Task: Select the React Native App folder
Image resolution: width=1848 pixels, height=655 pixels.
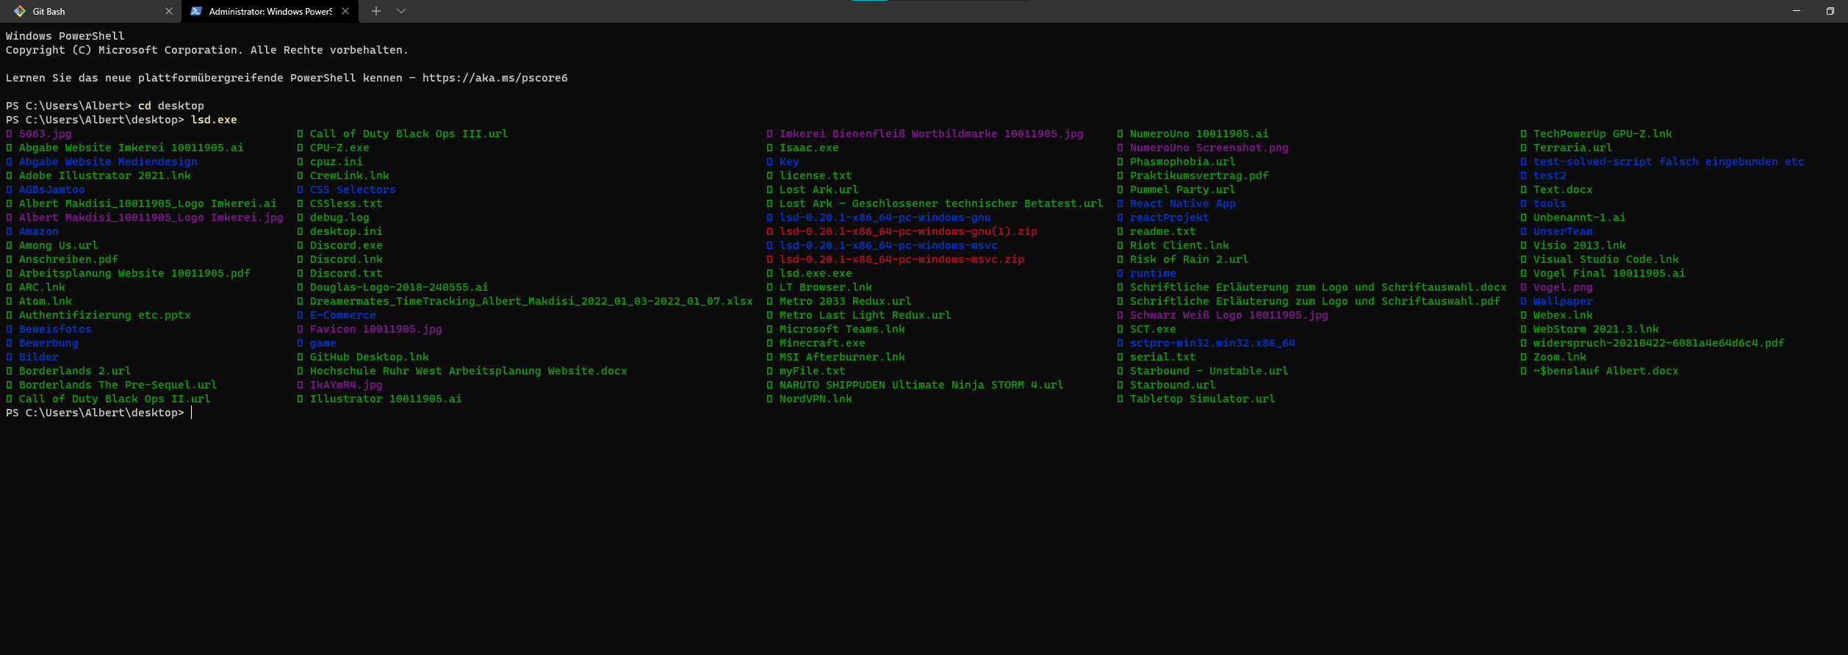Action: tap(1182, 203)
